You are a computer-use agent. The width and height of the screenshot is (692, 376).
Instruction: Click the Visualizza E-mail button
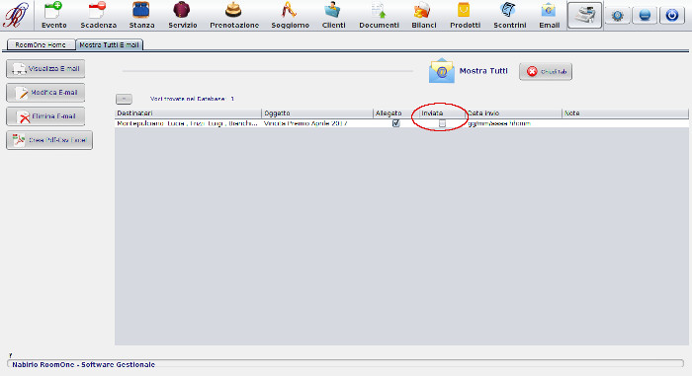pos(45,69)
